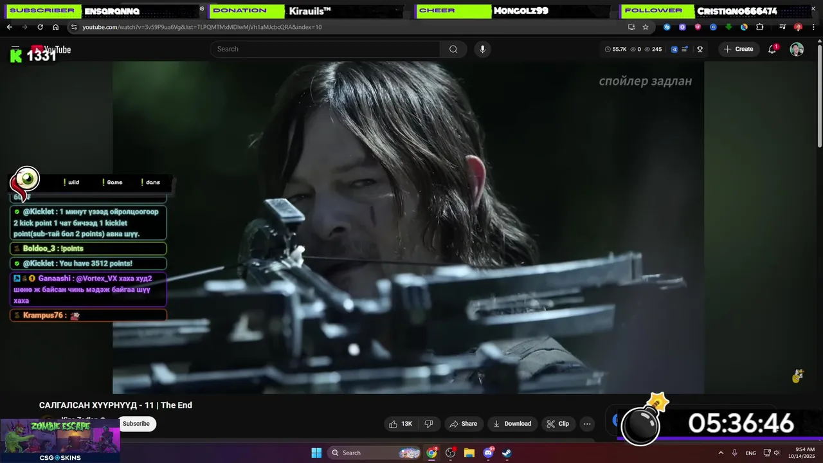Click the 245 views stat

(653, 49)
